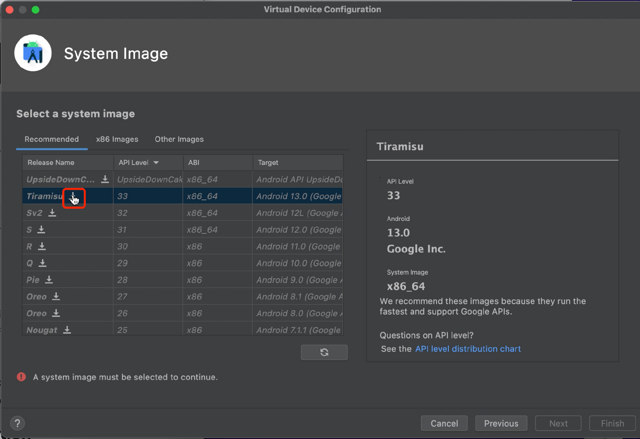Click the Sv2 release name
The height and width of the screenshot is (439, 640).
pos(34,213)
